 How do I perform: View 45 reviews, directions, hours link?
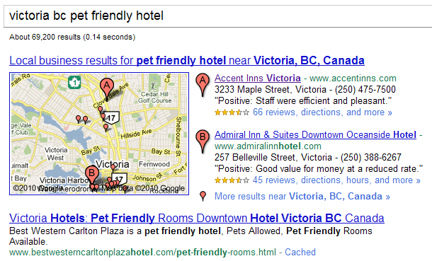coord(336,180)
